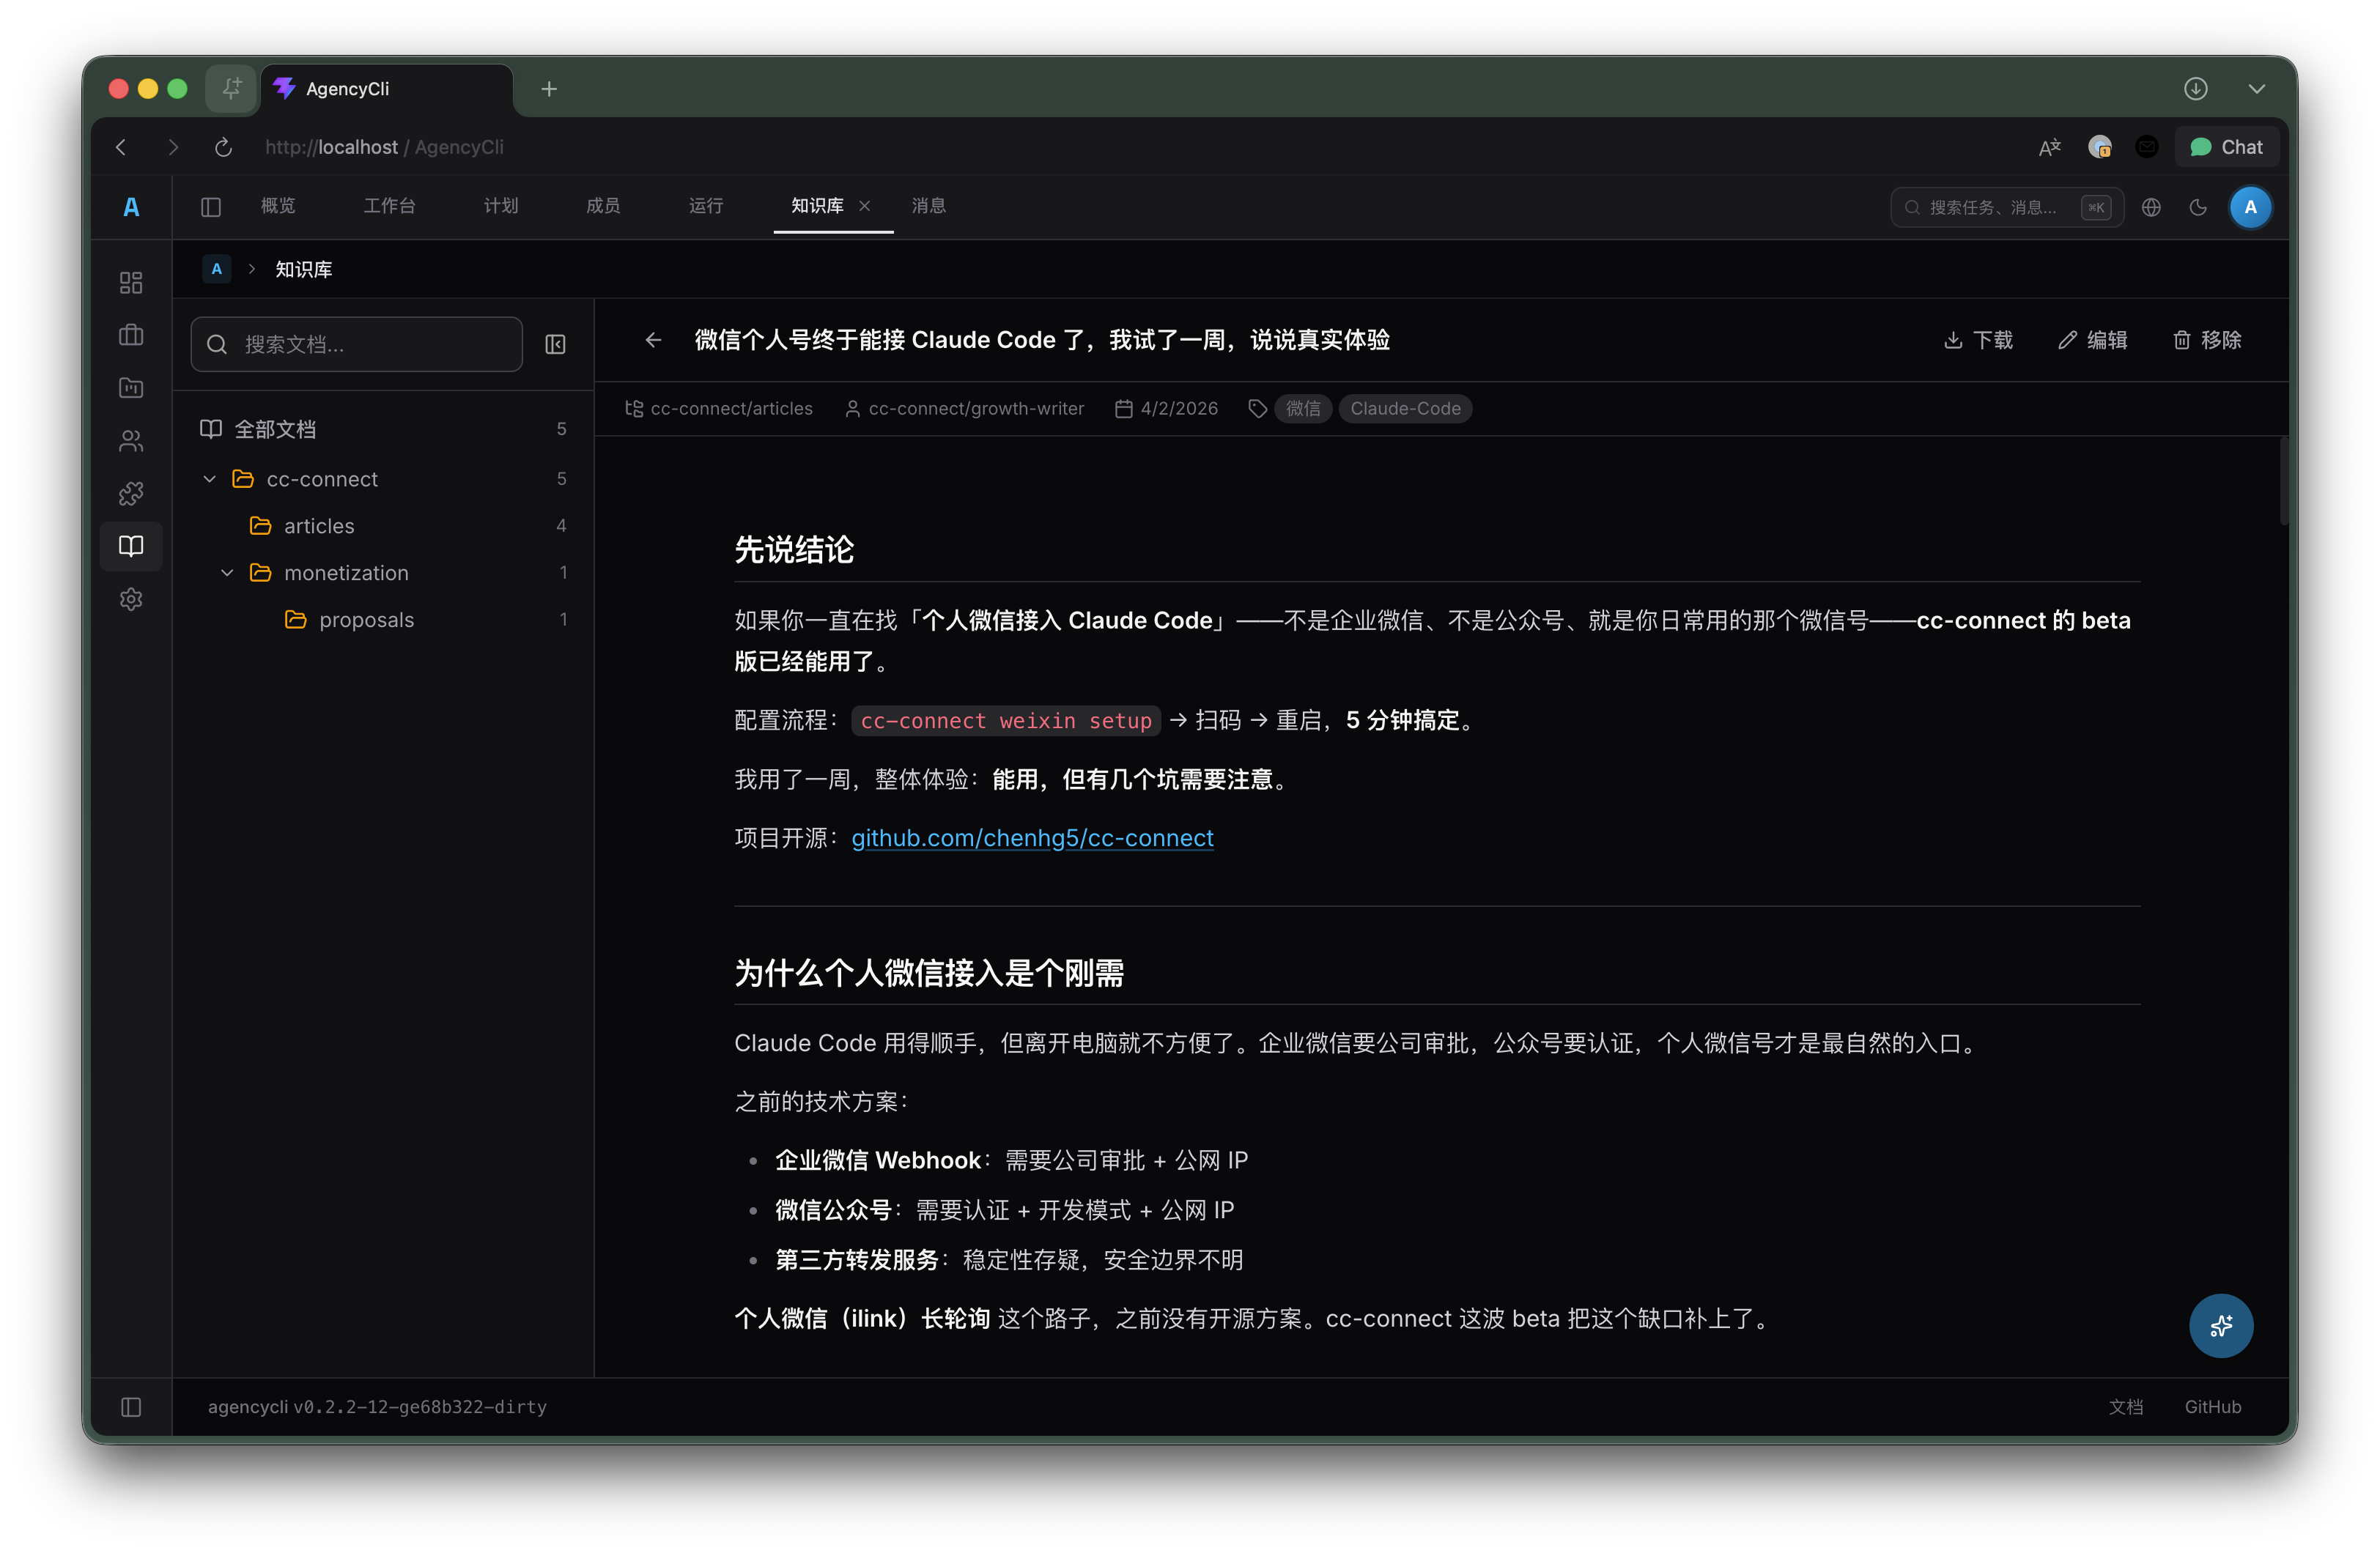The image size is (2380, 1553).
Task: Open the plugins puzzle icon in sidebar
Action: click(131, 493)
